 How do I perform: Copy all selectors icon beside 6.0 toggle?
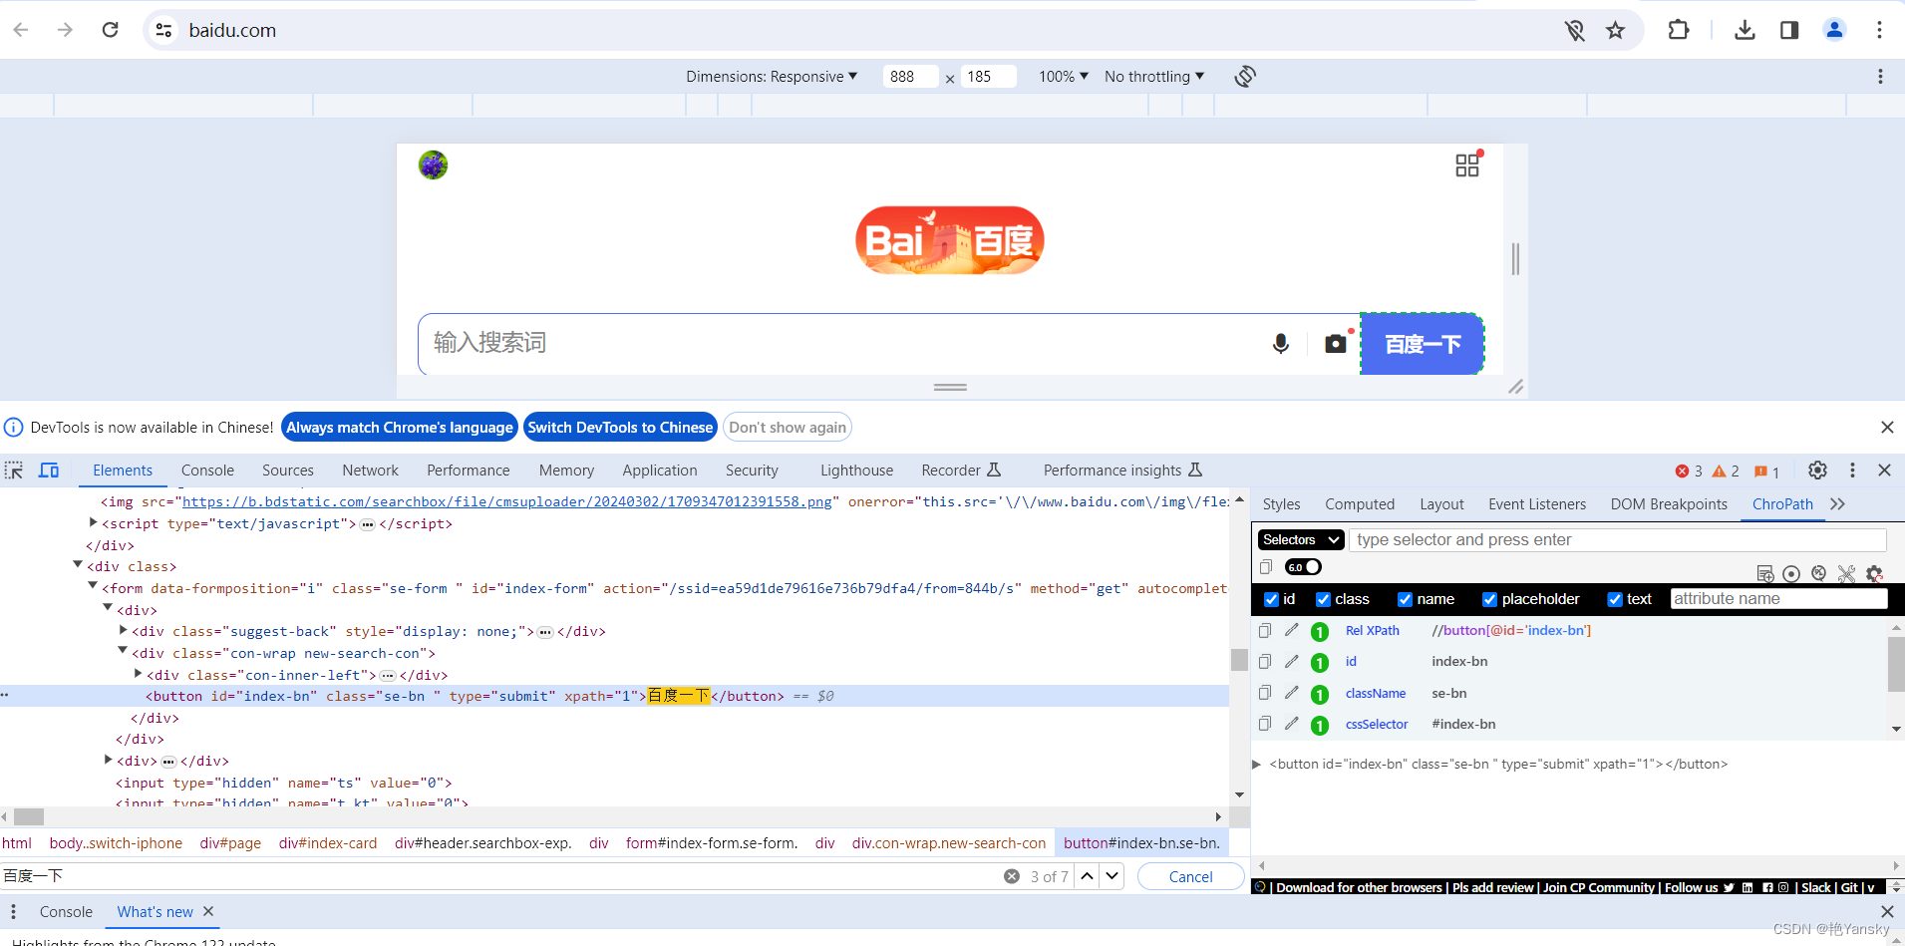(1266, 567)
